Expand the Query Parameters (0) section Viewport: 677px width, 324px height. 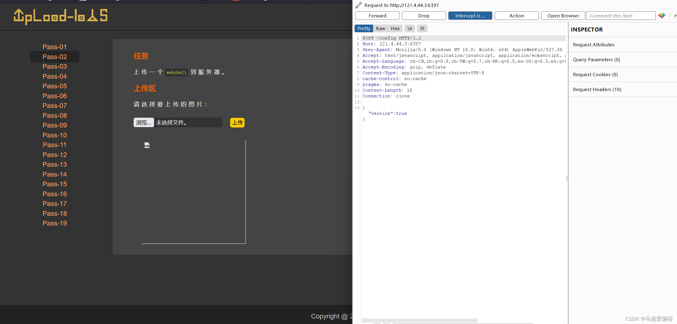click(596, 59)
